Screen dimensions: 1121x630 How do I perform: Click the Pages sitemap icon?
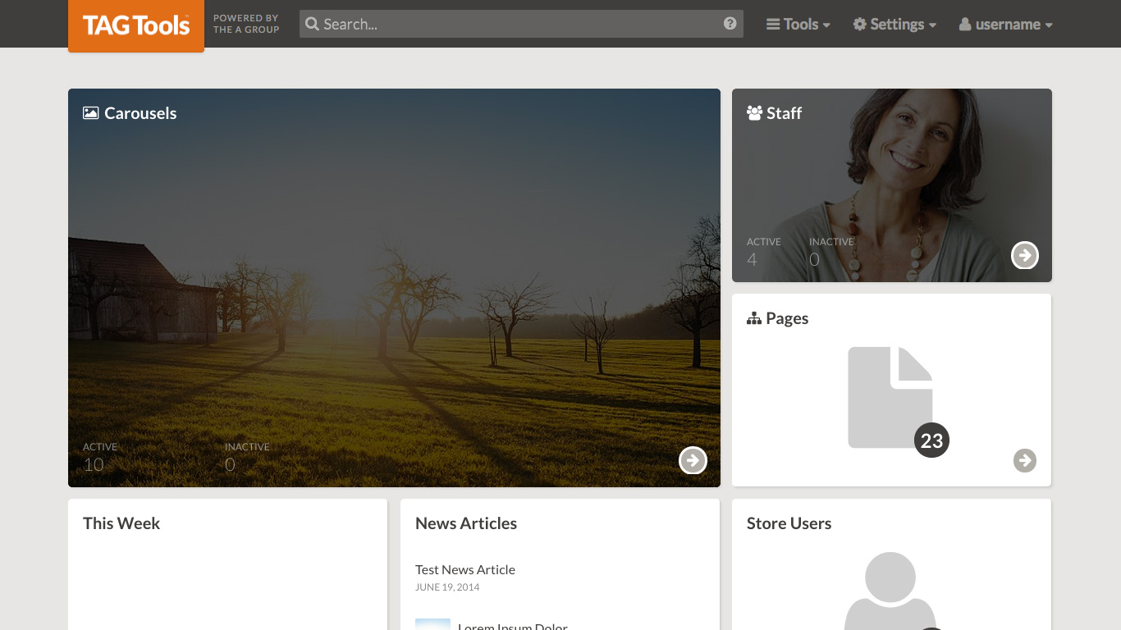[754, 318]
